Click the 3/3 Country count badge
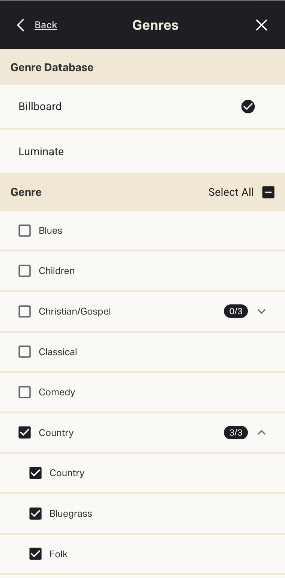The image size is (285, 578). [x=236, y=433]
